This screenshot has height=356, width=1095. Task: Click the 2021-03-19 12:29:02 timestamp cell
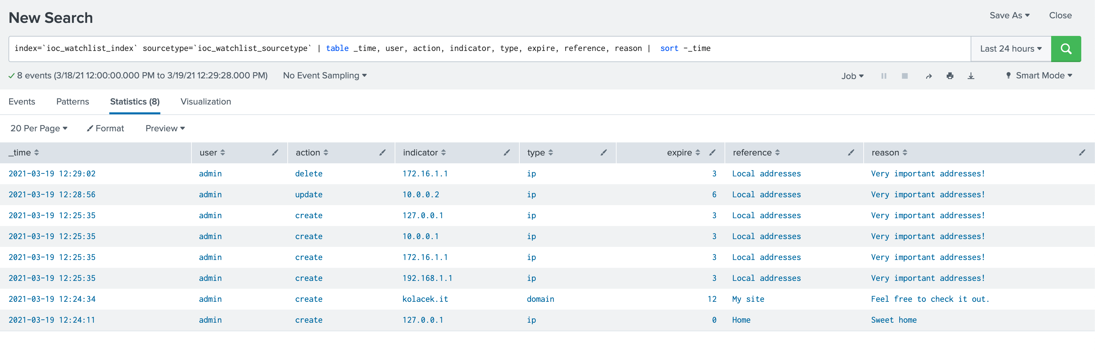click(52, 173)
